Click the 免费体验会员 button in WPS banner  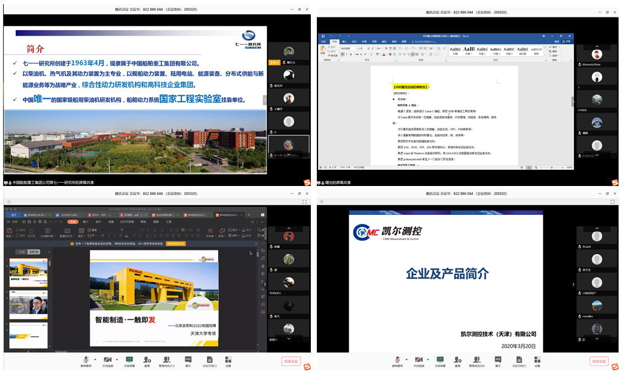(177, 244)
